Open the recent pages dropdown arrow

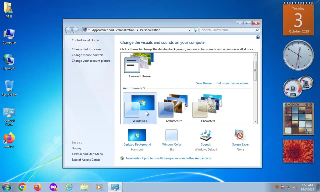coord(80,30)
